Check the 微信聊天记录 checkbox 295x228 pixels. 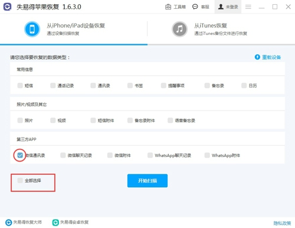63,155
